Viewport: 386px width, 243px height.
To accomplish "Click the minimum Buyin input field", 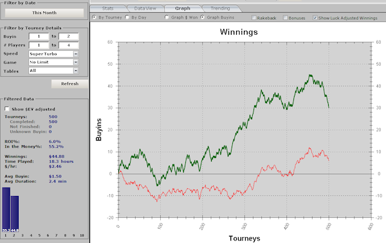I will [39, 37].
